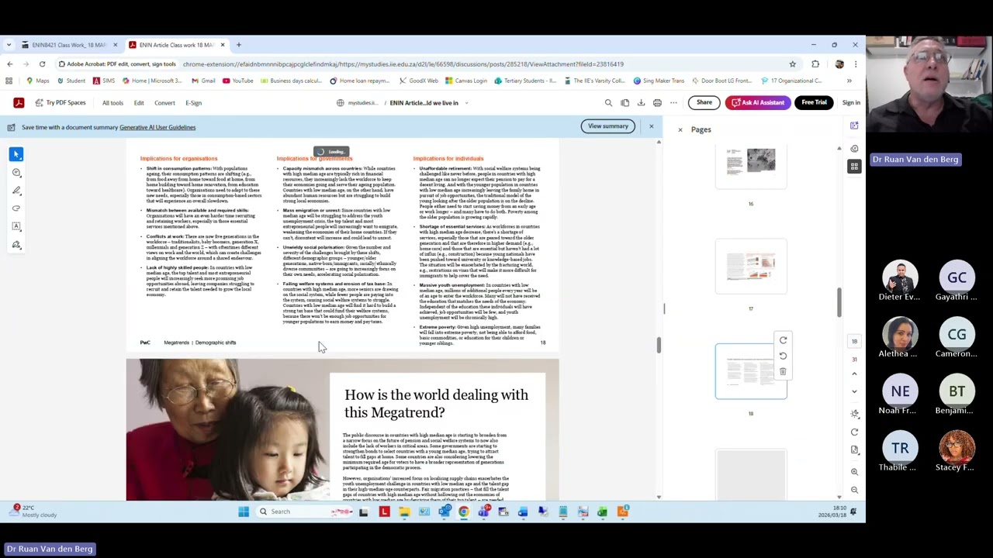Close the Pages panel
The image size is (993, 558).
point(680,129)
